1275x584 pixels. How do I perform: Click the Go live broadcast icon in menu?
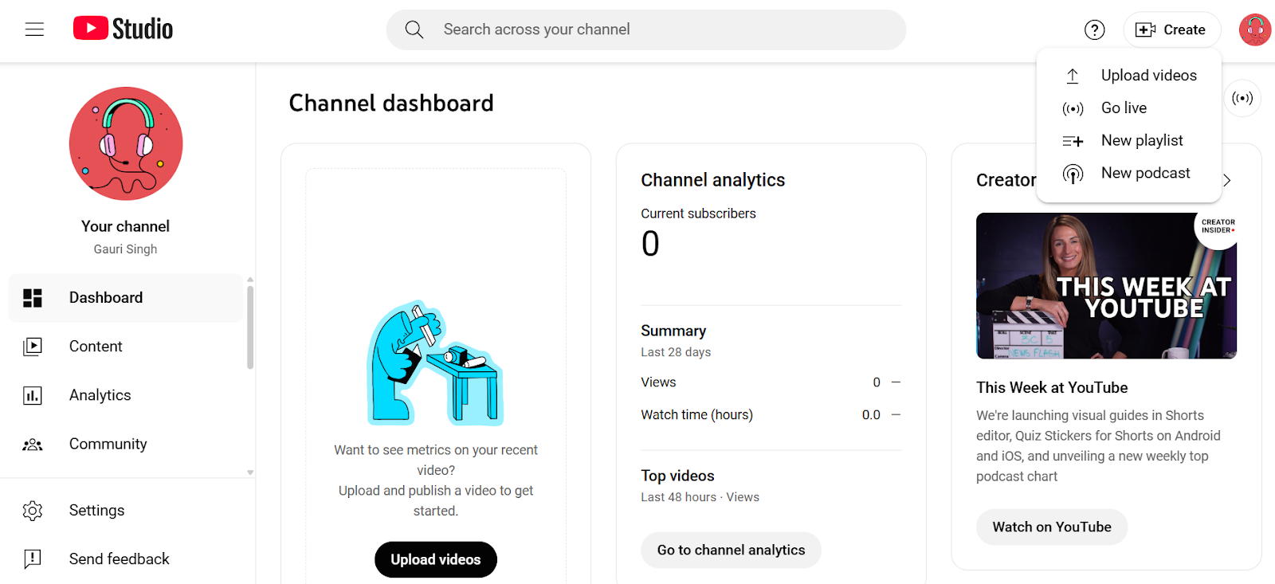[1073, 108]
